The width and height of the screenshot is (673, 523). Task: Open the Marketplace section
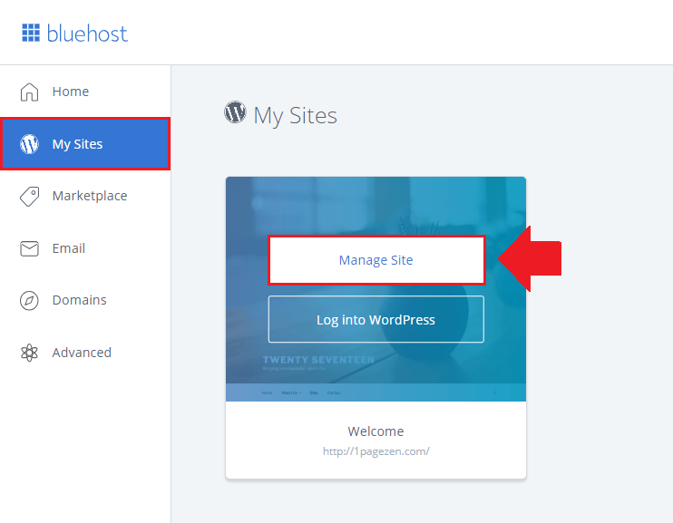85,196
